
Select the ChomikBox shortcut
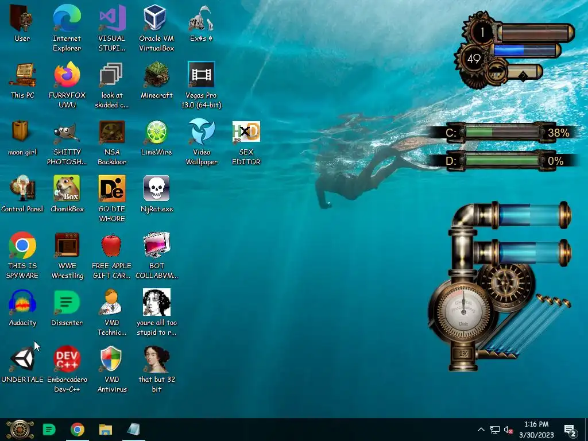click(67, 194)
